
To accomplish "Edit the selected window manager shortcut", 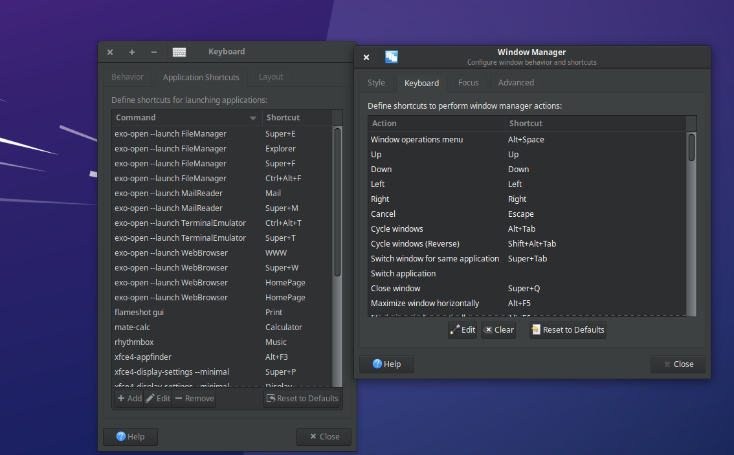I will pyautogui.click(x=463, y=330).
